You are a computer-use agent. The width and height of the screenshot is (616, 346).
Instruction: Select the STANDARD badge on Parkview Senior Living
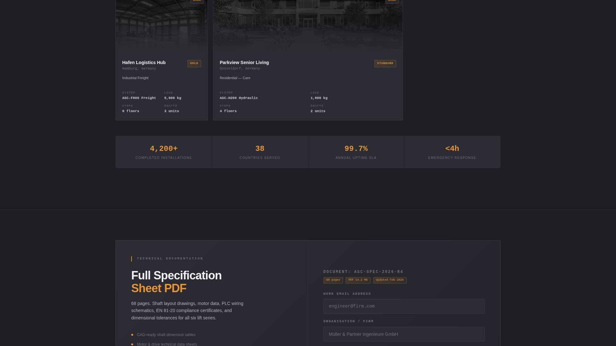[x=385, y=63]
